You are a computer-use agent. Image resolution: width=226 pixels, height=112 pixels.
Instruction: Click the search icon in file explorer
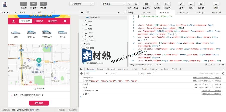tap(88, 12)
